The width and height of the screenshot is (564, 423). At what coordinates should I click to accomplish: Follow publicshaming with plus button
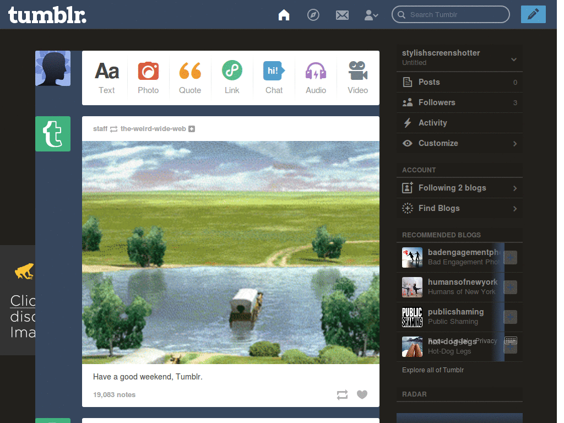tap(511, 317)
